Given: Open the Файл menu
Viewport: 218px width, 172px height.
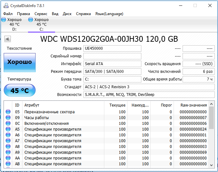Looking at the screenshot, I should [x=8, y=14].
